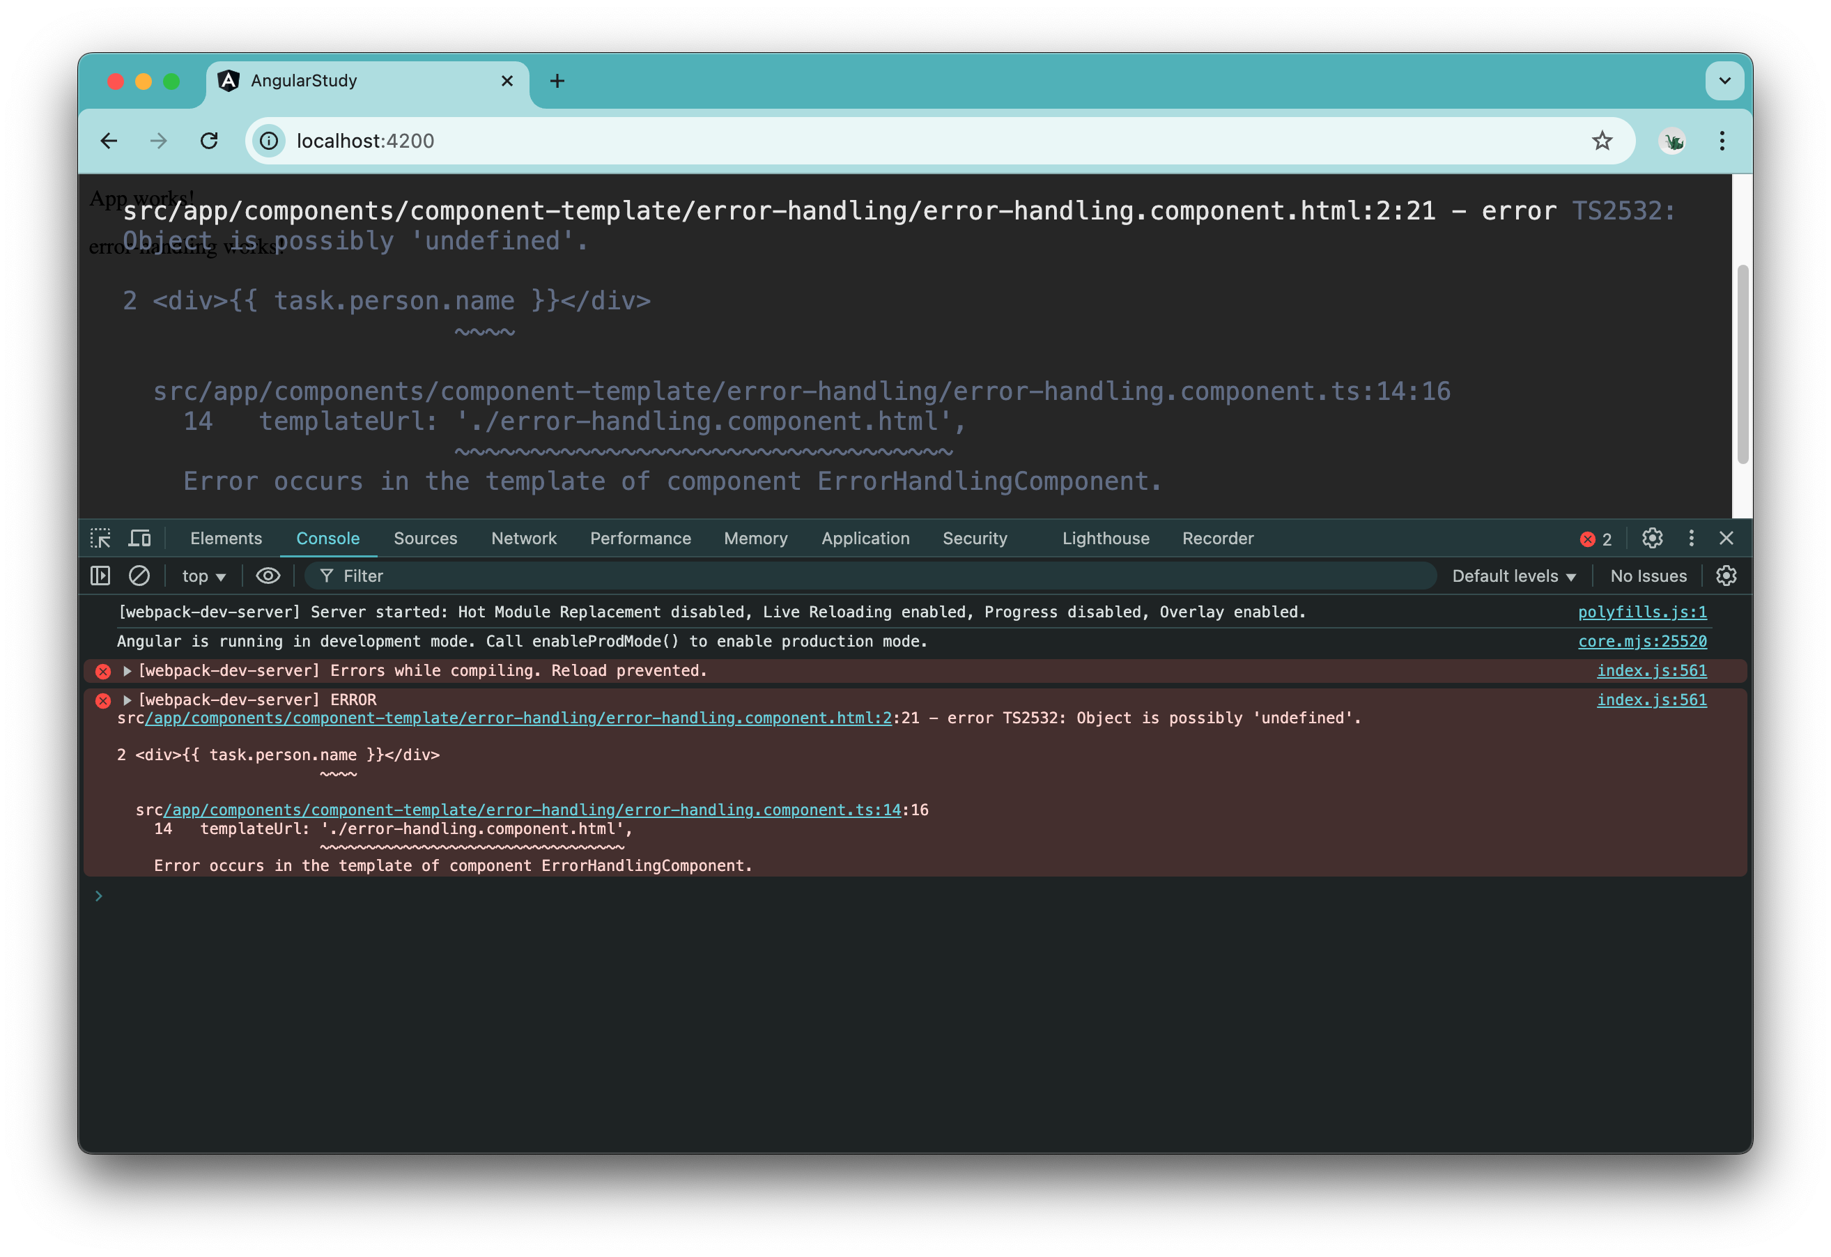Viewport: 1831px width, 1257px height.
Task: Select the Sources panel tab
Action: (426, 537)
